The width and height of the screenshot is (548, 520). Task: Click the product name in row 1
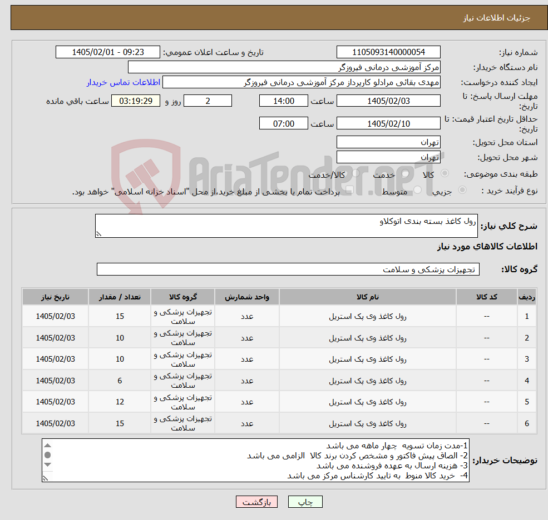tap(367, 316)
